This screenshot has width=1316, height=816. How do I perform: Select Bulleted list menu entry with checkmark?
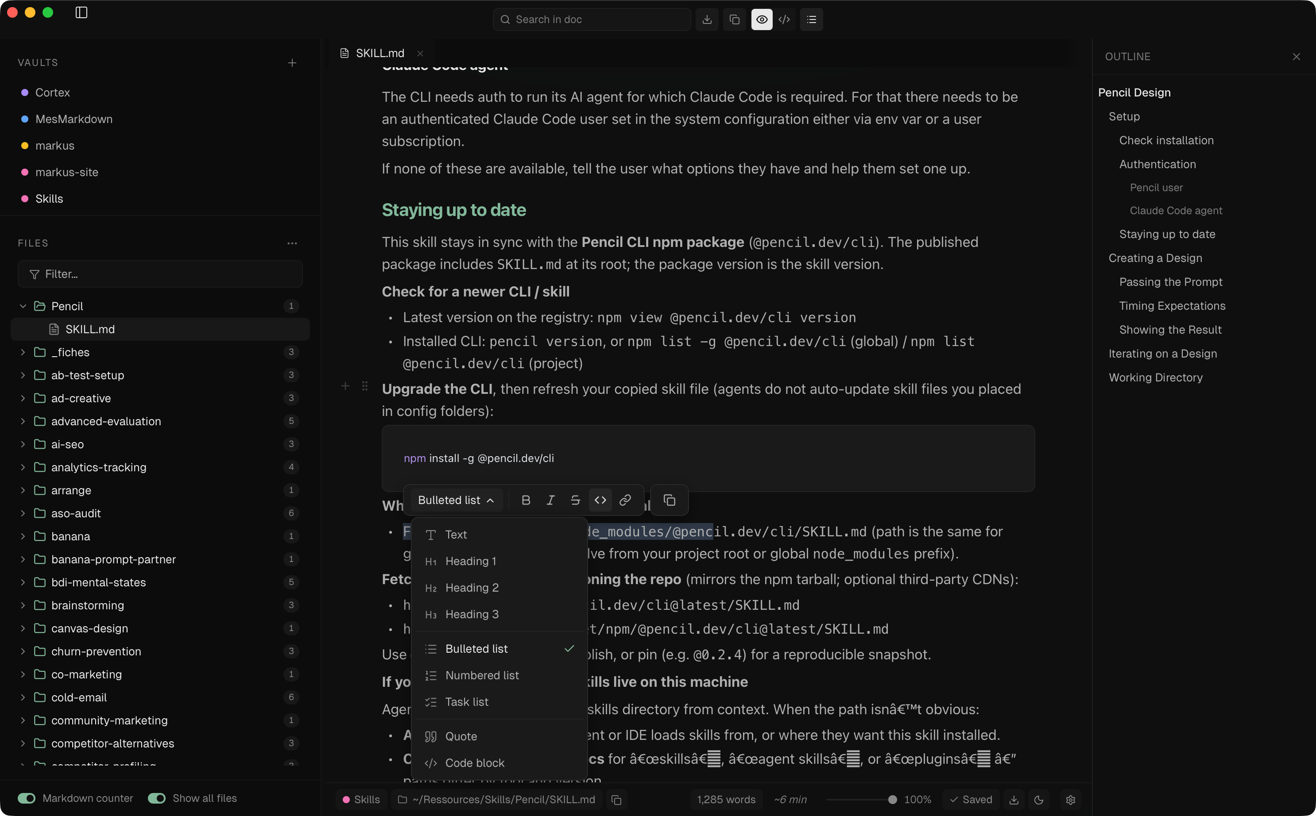[499, 649]
